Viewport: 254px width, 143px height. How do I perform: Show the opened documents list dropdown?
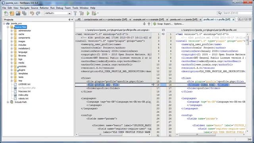[246, 19]
